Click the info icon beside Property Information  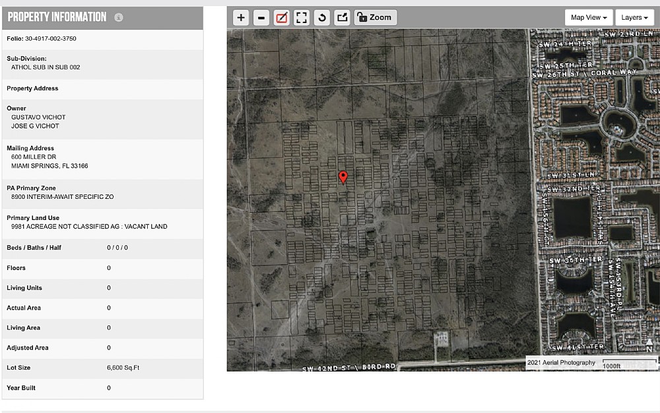[118, 18]
